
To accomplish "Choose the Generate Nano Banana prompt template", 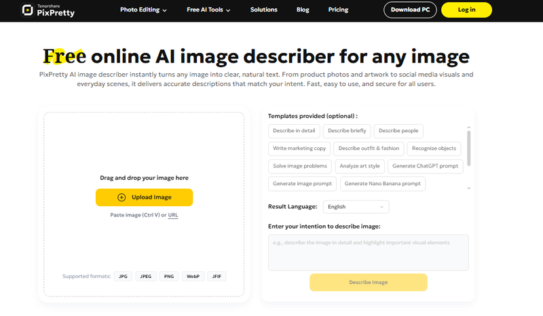I will pyautogui.click(x=383, y=184).
